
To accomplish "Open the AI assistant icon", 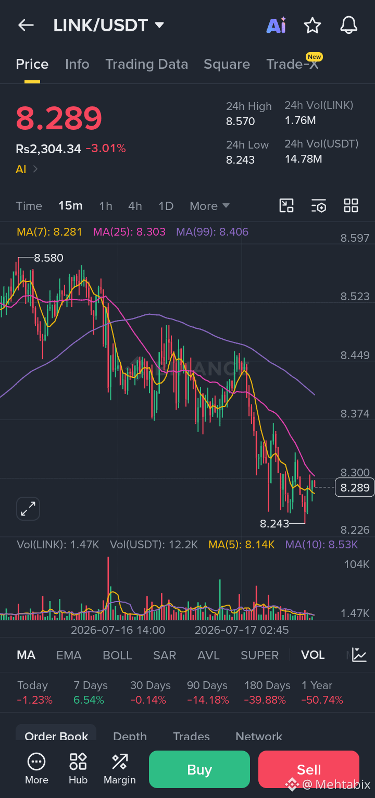I will pos(276,25).
